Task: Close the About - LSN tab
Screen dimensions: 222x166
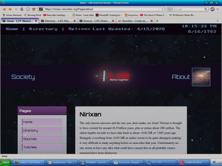Action: (36, 21)
